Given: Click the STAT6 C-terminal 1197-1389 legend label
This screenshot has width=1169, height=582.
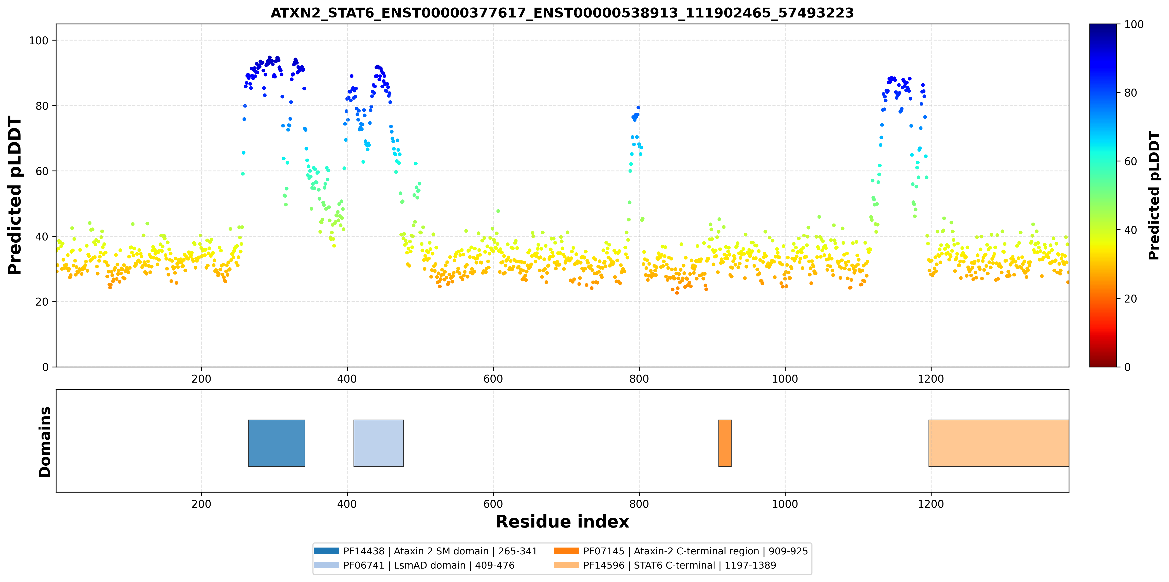Looking at the screenshot, I should tap(680, 565).
